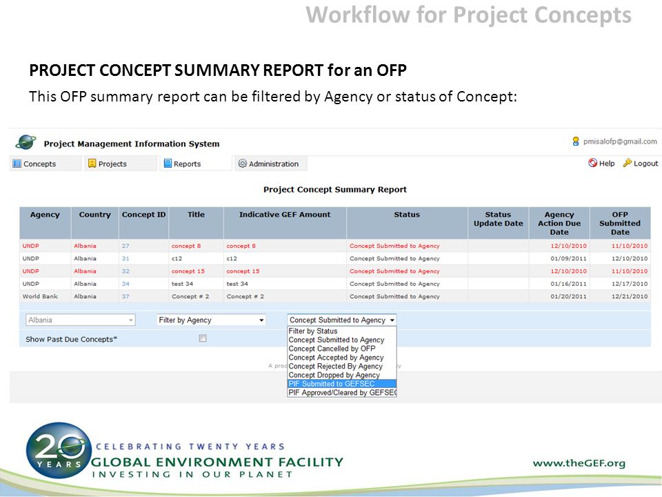The width and height of the screenshot is (662, 497).
Task: Click the Help link
Action: 607,164
